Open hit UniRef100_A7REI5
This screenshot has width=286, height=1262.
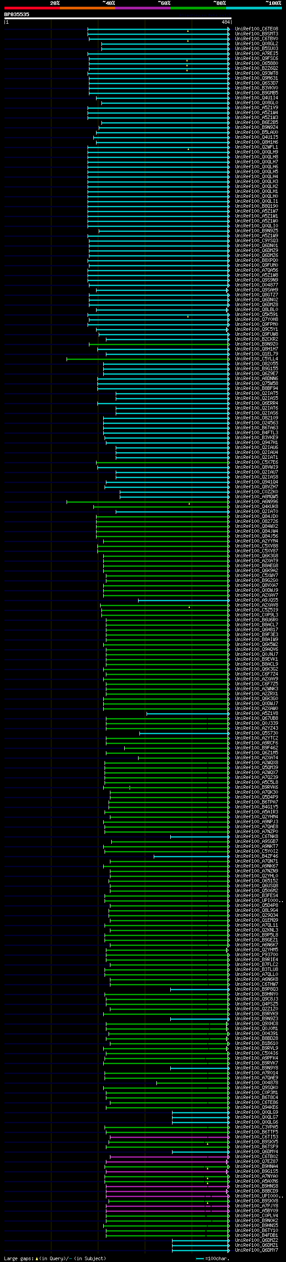click(257, 53)
